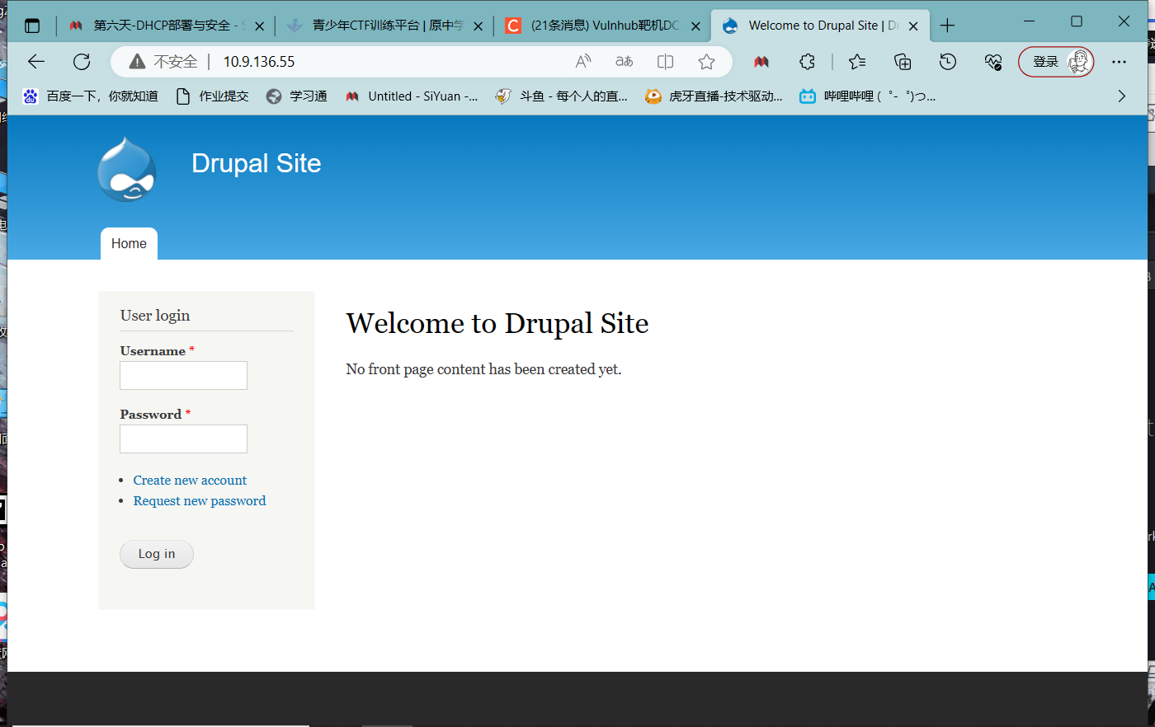
Task: Open the browser essentials heart icon
Action: 993,62
